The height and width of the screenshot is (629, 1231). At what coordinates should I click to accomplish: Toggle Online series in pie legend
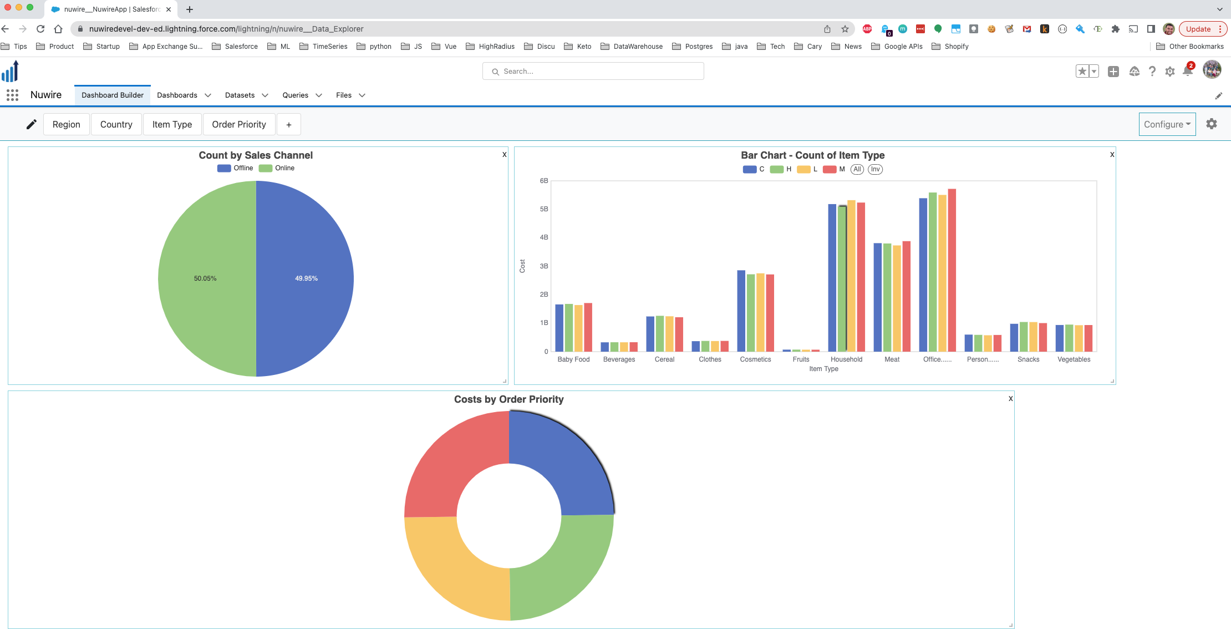(277, 168)
